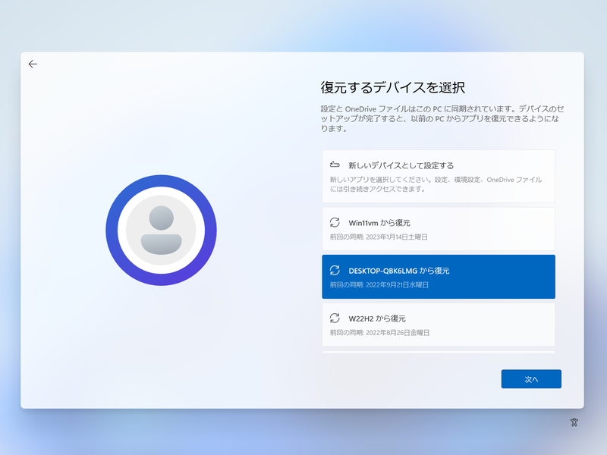Click the 次へ button
Viewport: 607px width, 455px height.
pyautogui.click(x=531, y=378)
